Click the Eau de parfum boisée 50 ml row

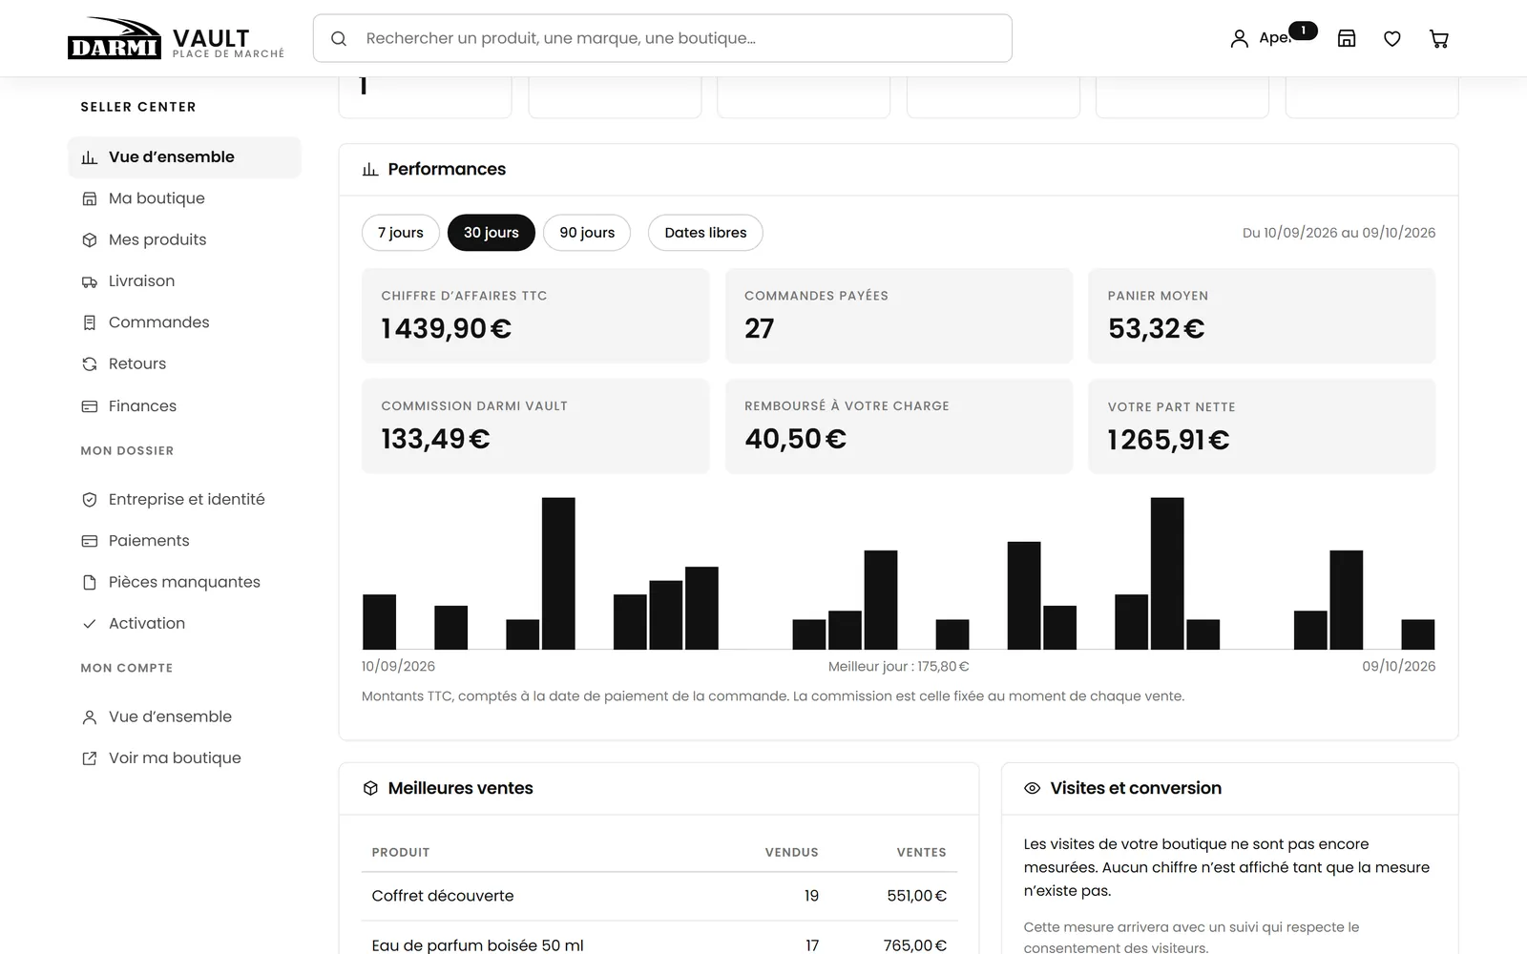[659, 944]
